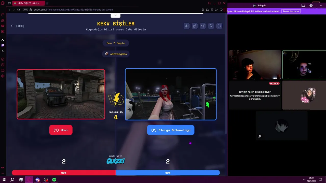Open Windows Start menu
326x183 pixels.
click(x=4, y=179)
